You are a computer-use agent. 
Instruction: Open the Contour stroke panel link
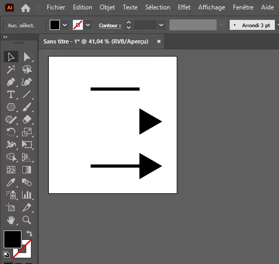coord(110,26)
